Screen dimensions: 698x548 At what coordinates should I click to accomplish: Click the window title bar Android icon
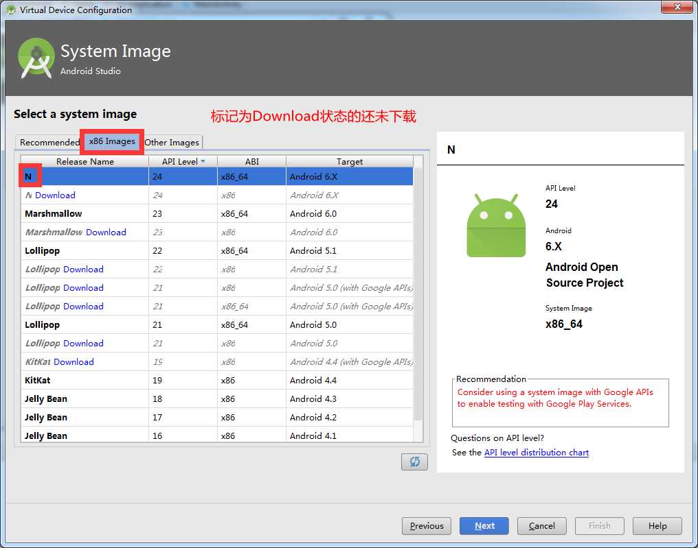[x=11, y=10]
